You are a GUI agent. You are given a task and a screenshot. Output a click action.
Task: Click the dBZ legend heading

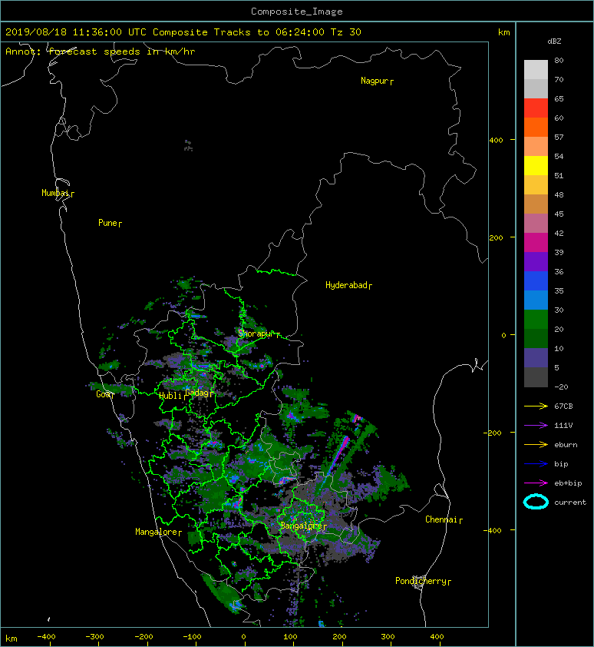click(x=554, y=41)
